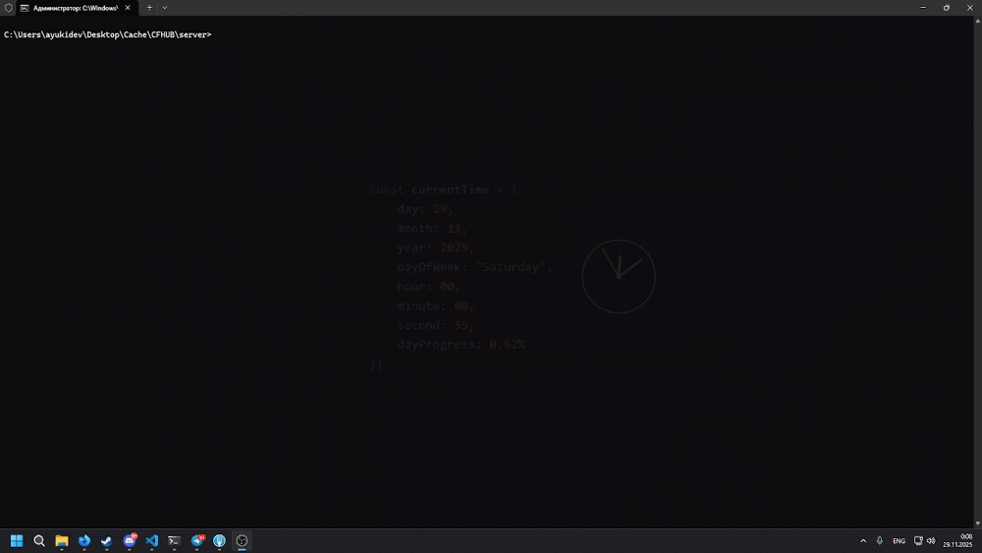The image size is (982, 553).
Task: Launch File Explorer from the taskbar
Action: click(61, 540)
